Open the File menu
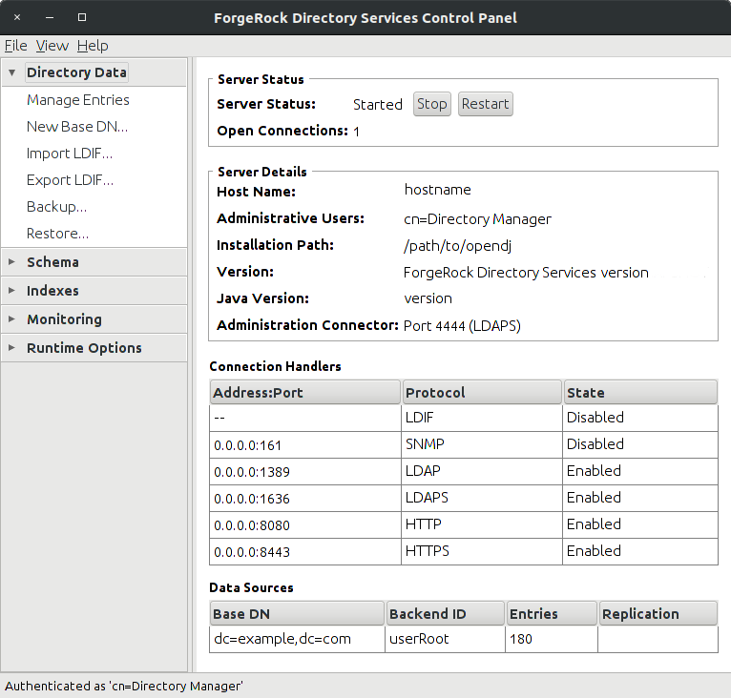The width and height of the screenshot is (731, 698). point(16,46)
